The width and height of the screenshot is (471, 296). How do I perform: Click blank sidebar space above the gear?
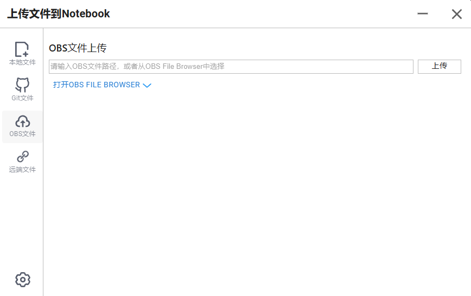point(22,222)
